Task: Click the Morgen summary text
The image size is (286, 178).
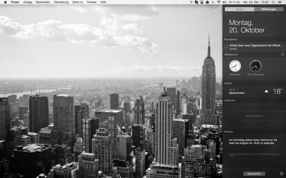Action: pos(253,142)
